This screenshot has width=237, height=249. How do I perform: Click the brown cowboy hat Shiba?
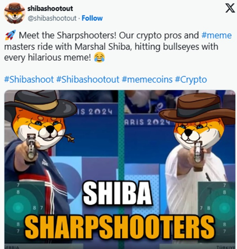click(198, 119)
